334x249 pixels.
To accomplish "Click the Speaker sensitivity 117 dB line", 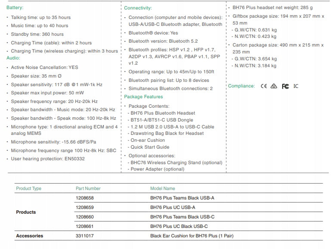I will tap(57, 84).
